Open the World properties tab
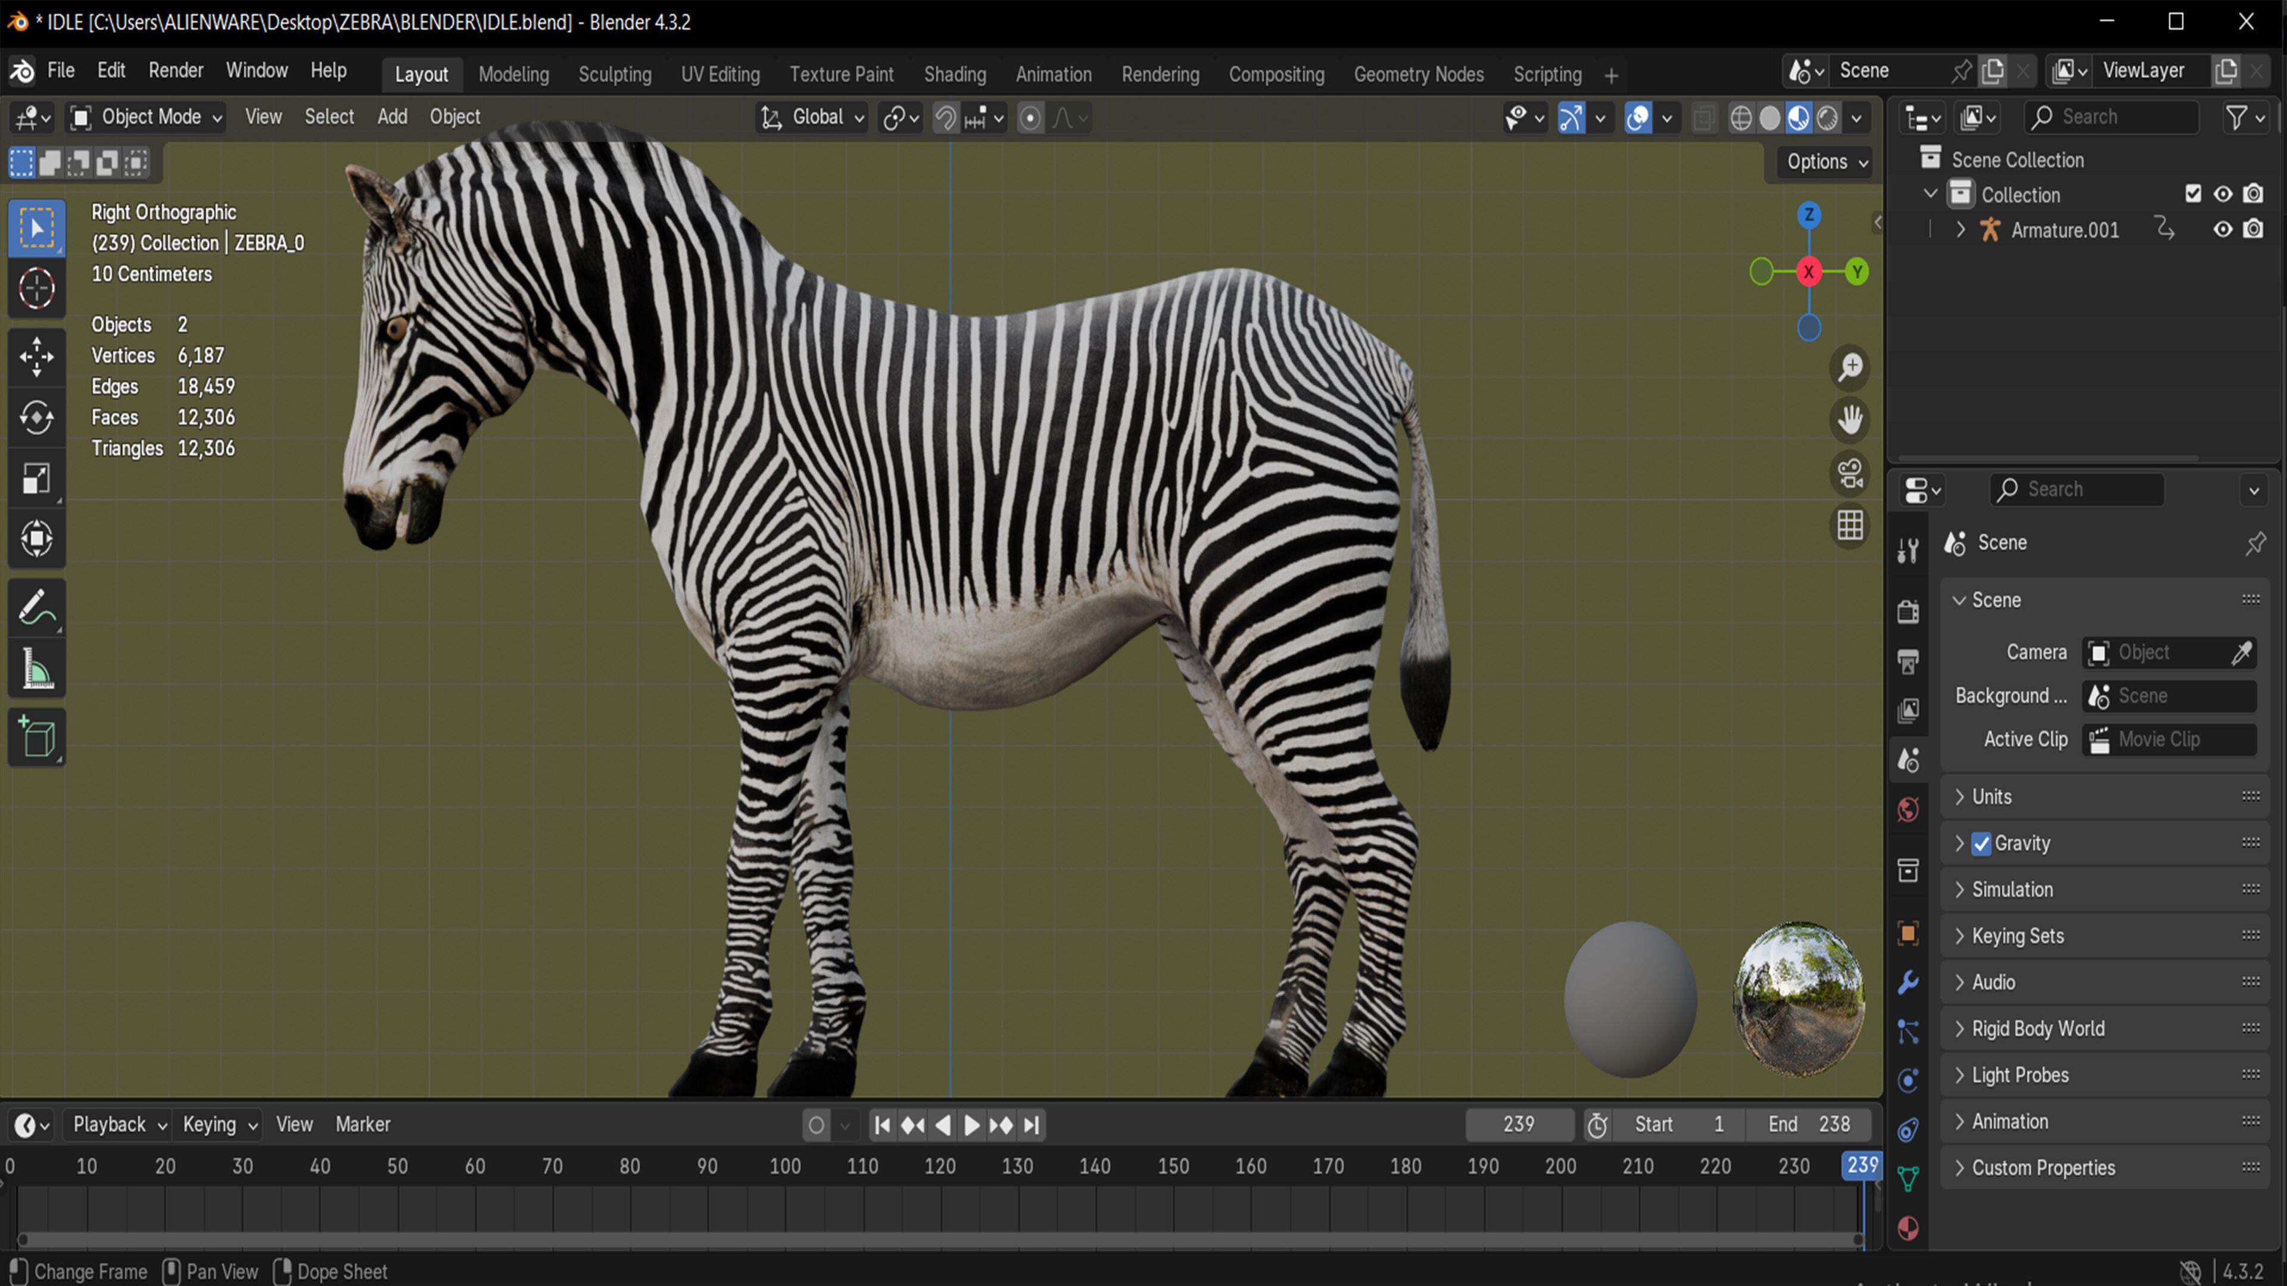Screen dimensions: 2287x1286 1908,810
